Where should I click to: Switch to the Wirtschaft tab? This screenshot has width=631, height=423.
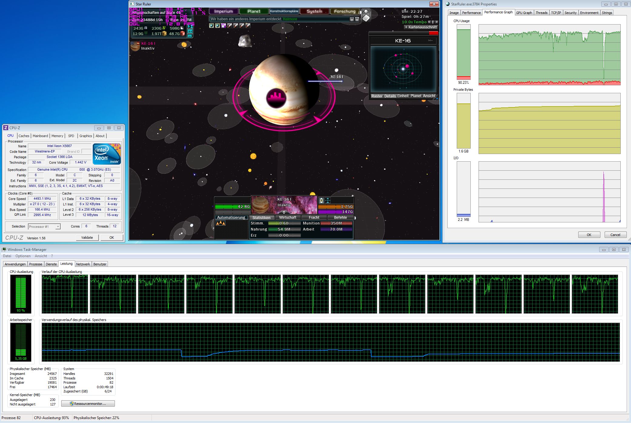pos(288,218)
